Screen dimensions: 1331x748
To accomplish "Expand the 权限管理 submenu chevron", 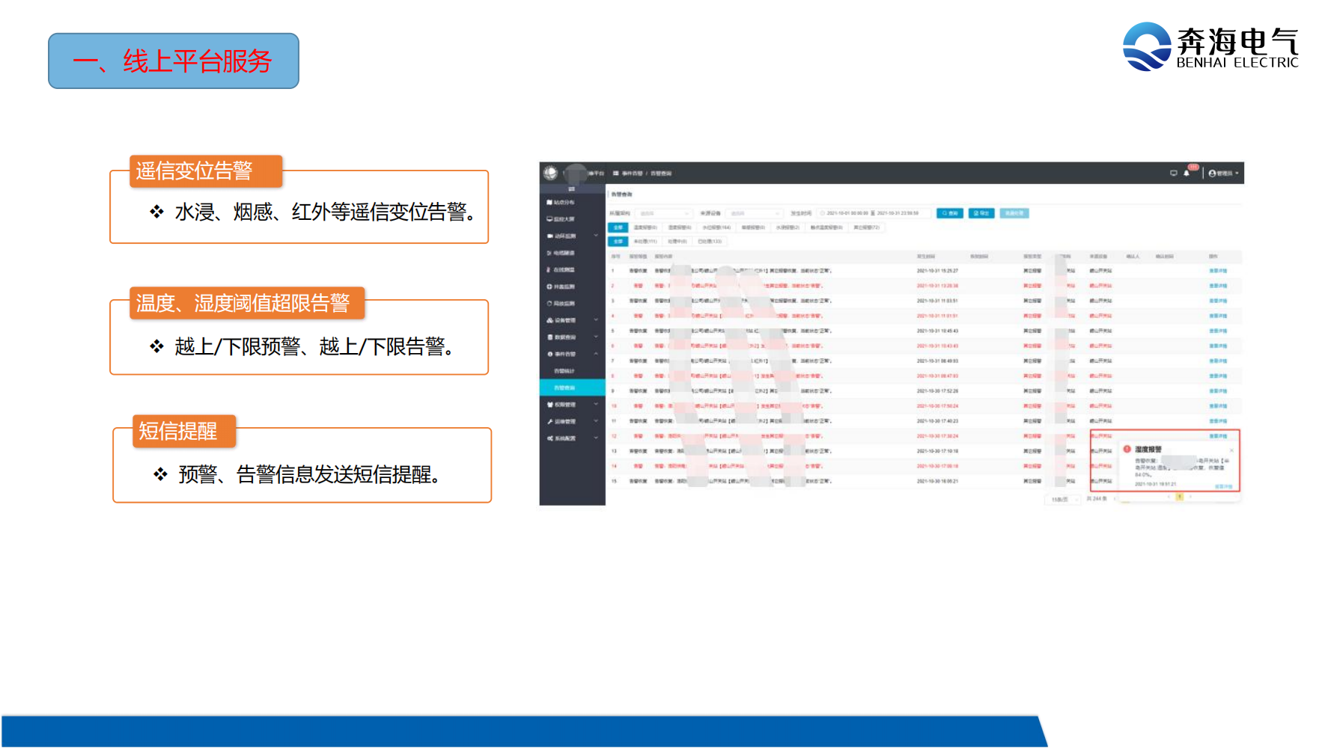I will 596,405.
